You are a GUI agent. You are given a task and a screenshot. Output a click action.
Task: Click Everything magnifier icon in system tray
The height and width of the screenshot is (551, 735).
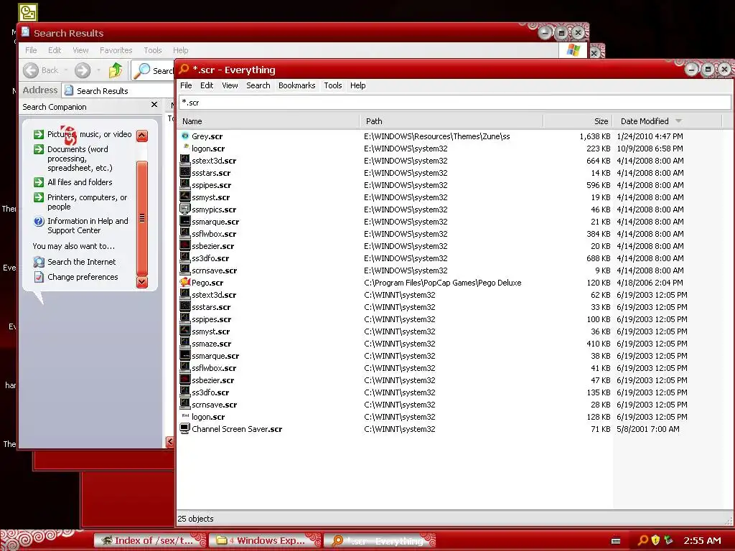click(642, 540)
